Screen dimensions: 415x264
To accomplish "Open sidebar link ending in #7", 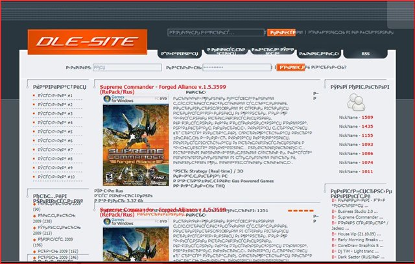I will (x=55, y=150).
